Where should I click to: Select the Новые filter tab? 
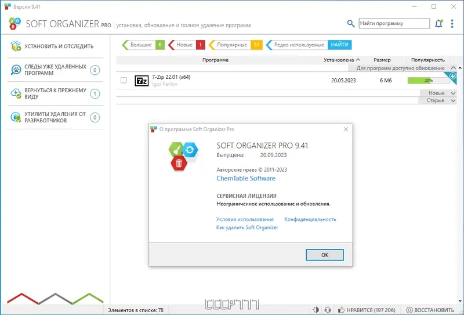point(186,45)
